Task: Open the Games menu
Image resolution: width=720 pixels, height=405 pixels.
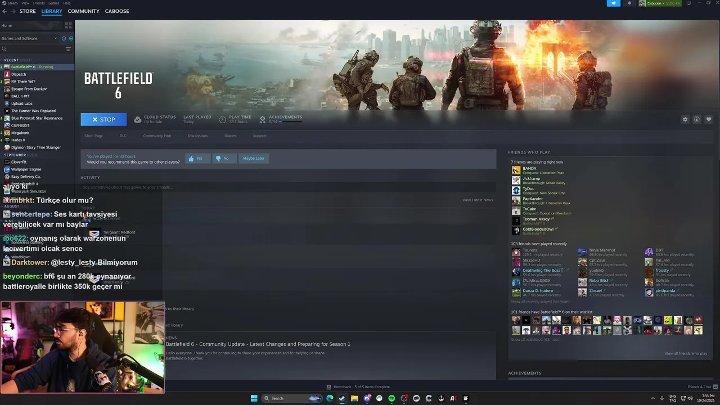Action: coord(54,3)
